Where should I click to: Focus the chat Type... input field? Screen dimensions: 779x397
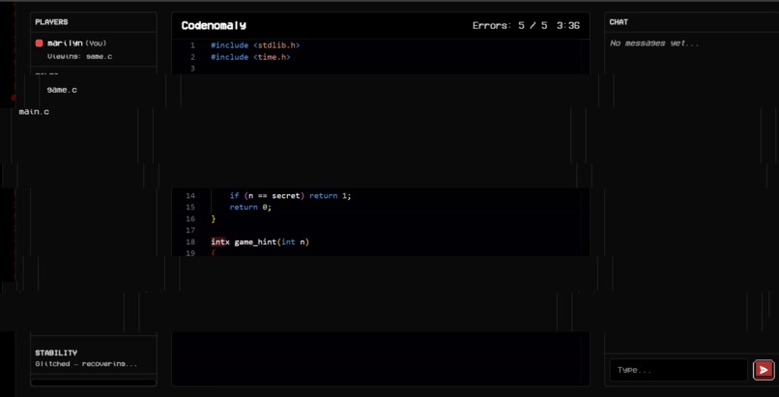[678, 370]
